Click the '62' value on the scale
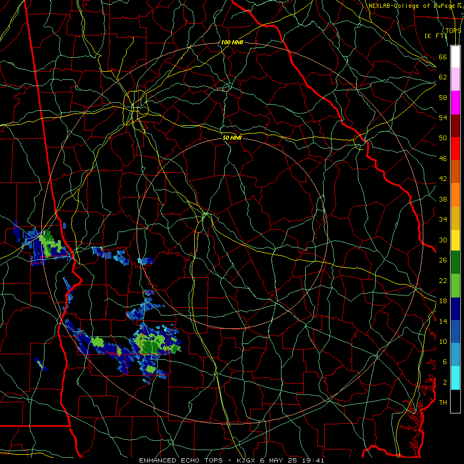Viewport: 464px width, 464px height. point(443,77)
